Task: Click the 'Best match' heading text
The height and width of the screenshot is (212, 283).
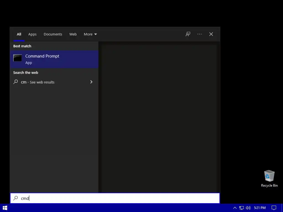Action: tap(22, 46)
